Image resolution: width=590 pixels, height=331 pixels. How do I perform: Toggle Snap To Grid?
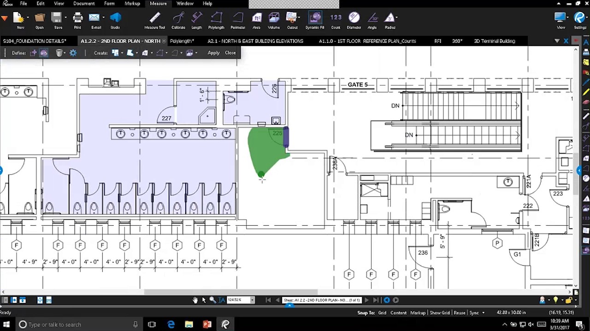(382, 313)
